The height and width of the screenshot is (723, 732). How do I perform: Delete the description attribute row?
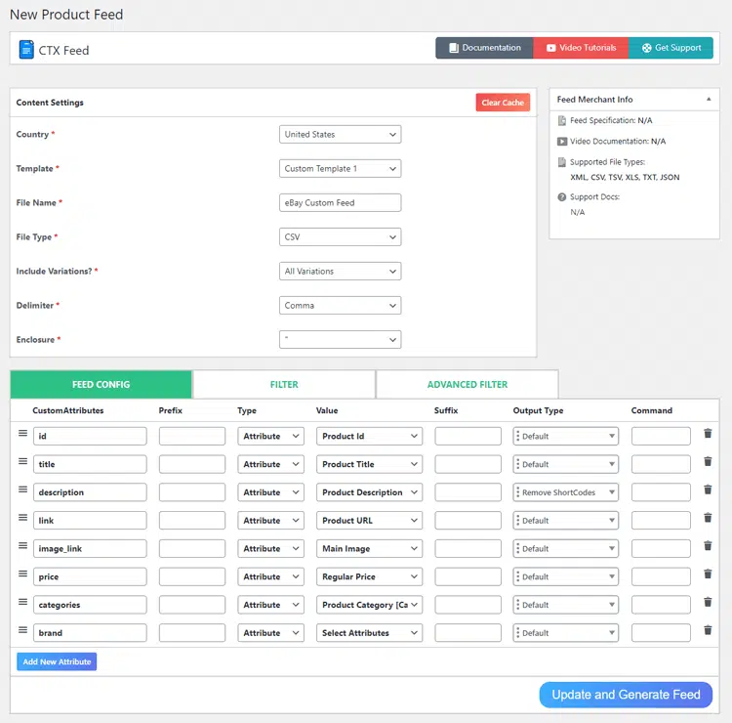click(708, 489)
